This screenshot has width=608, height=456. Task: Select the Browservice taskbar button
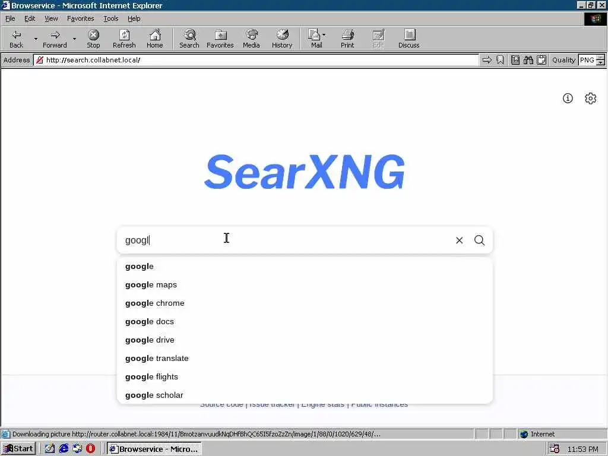154,449
